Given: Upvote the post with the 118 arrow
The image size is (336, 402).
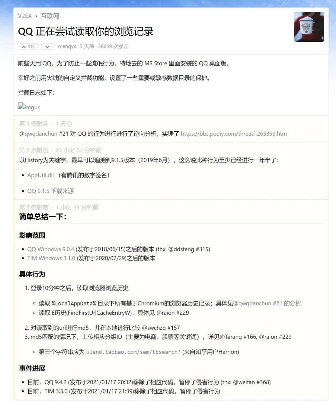Looking at the screenshot, I should 28,47.
